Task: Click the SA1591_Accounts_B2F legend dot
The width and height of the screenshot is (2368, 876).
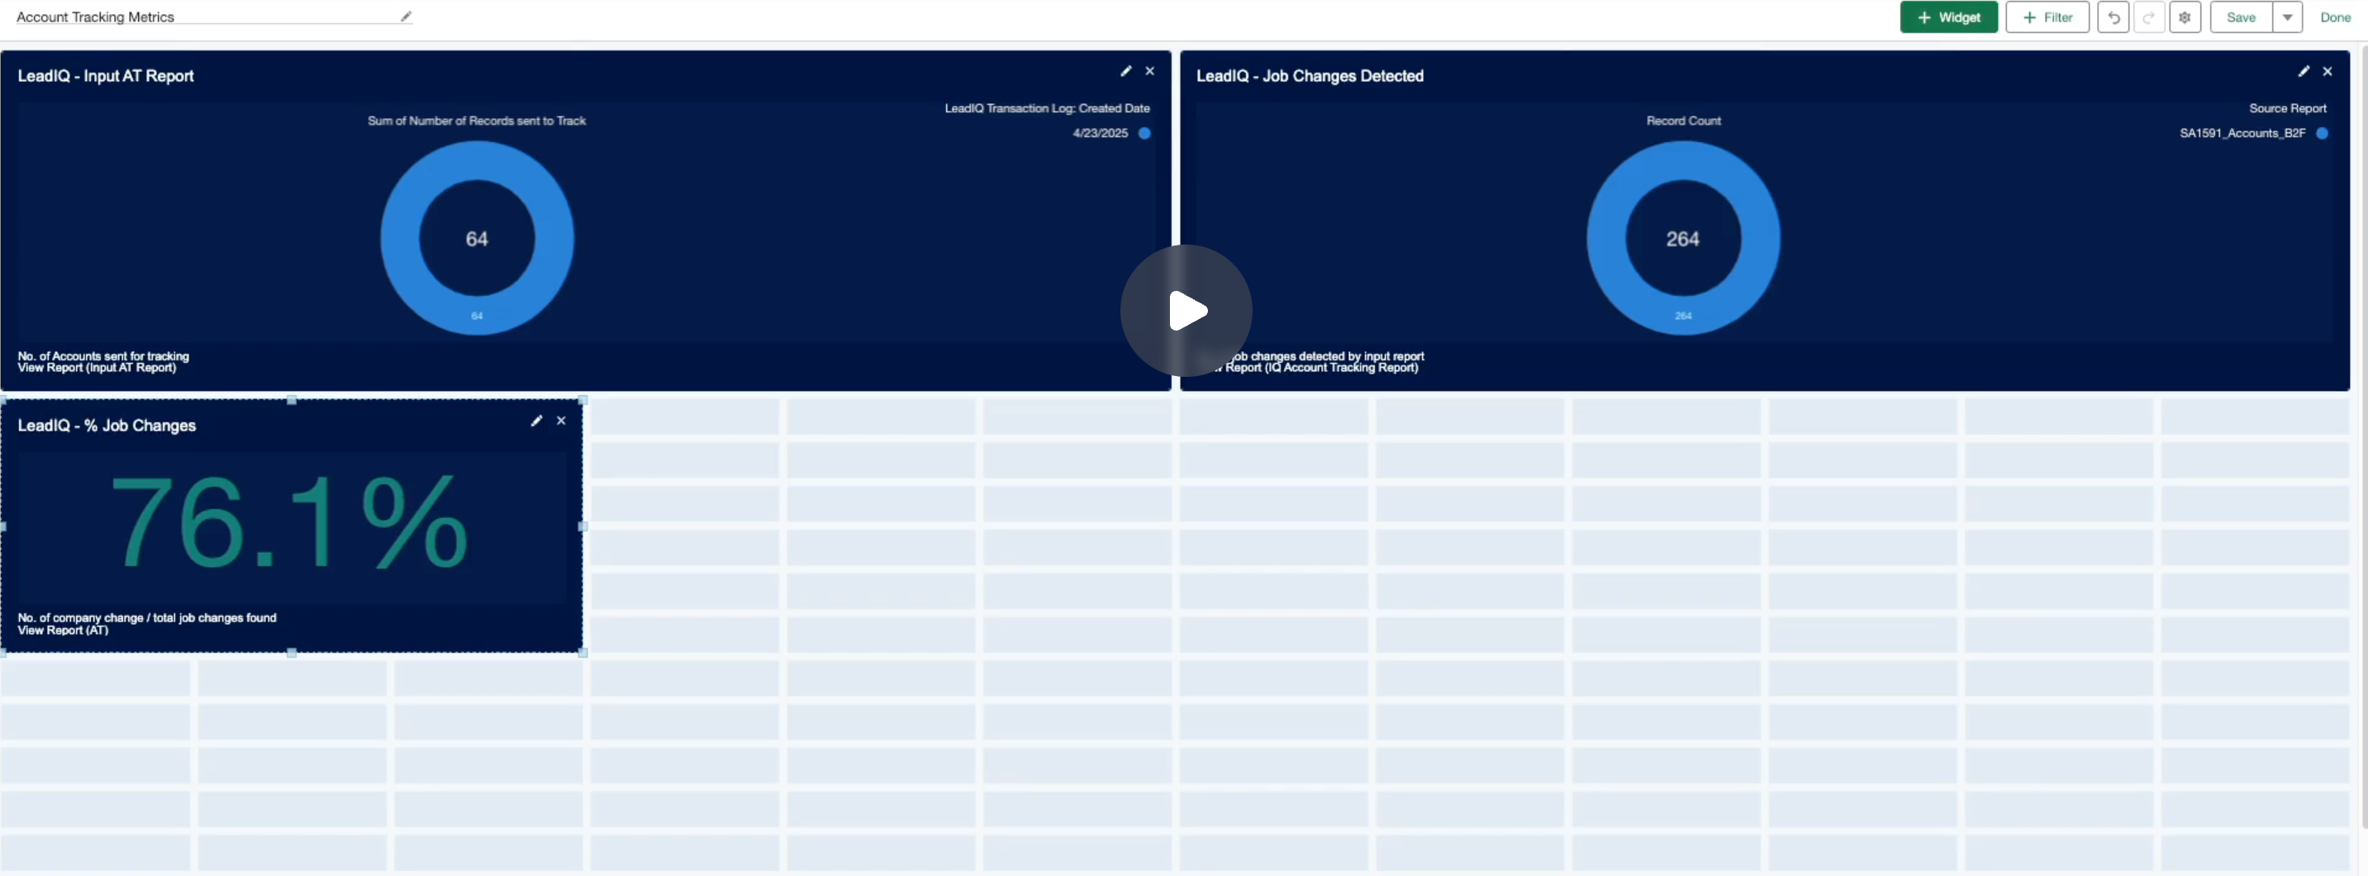Action: (x=2321, y=133)
